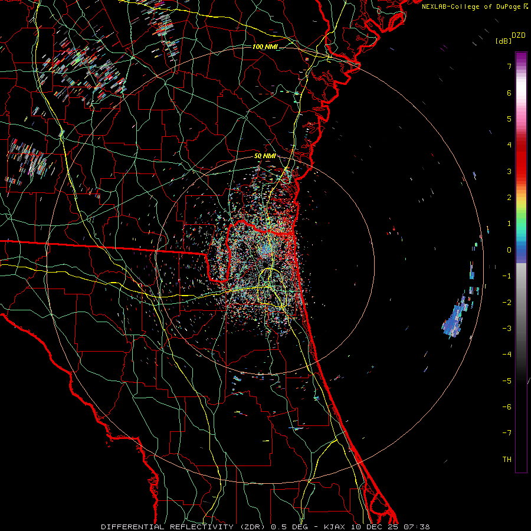
Task: Click the [dB] unit label
Action: [x=503, y=41]
